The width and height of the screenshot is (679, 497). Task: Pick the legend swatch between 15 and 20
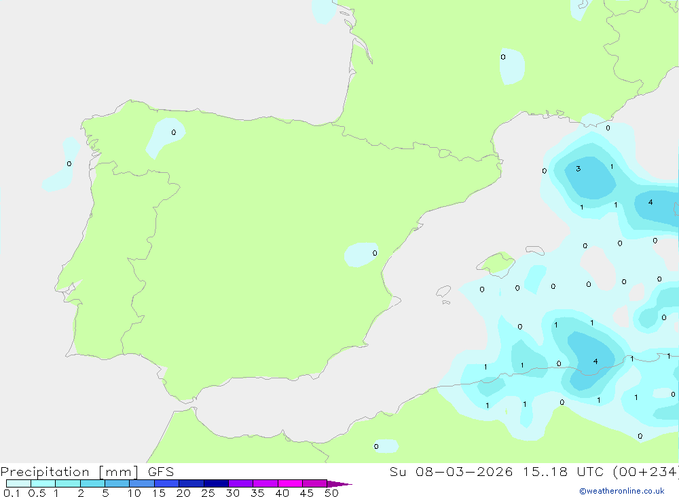coord(166,483)
